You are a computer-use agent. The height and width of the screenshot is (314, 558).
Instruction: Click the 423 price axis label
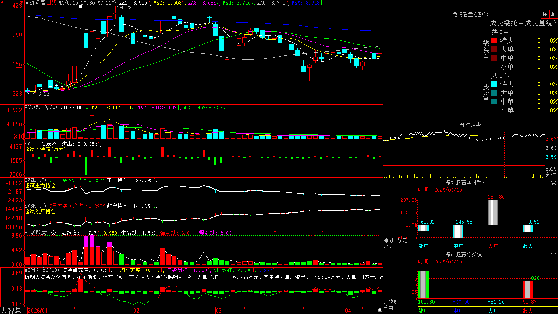[17, 6]
